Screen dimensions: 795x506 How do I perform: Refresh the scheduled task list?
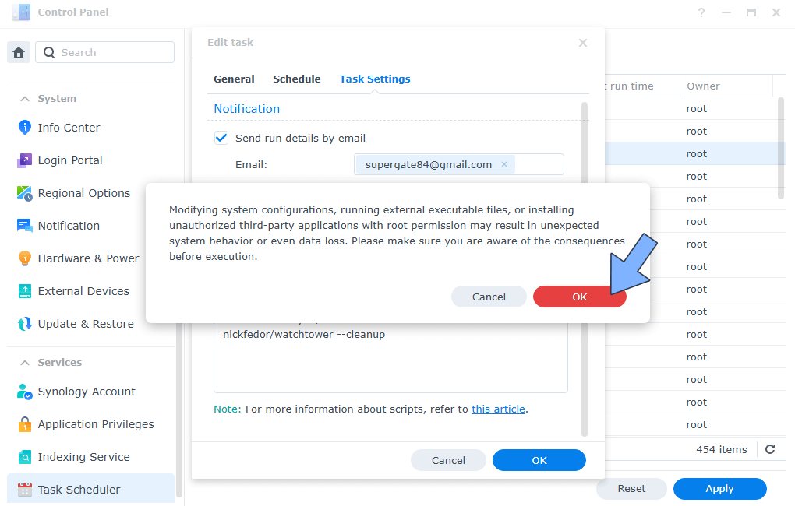point(771,449)
